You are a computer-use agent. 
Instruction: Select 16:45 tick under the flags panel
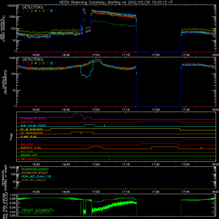coord(66,165)
